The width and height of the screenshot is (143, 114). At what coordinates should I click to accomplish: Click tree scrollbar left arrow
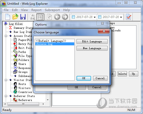[5, 104]
